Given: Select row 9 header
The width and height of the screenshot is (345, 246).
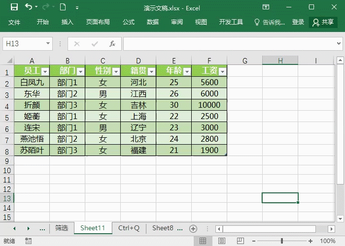Looking at the screenshot, I should (7, 161).
